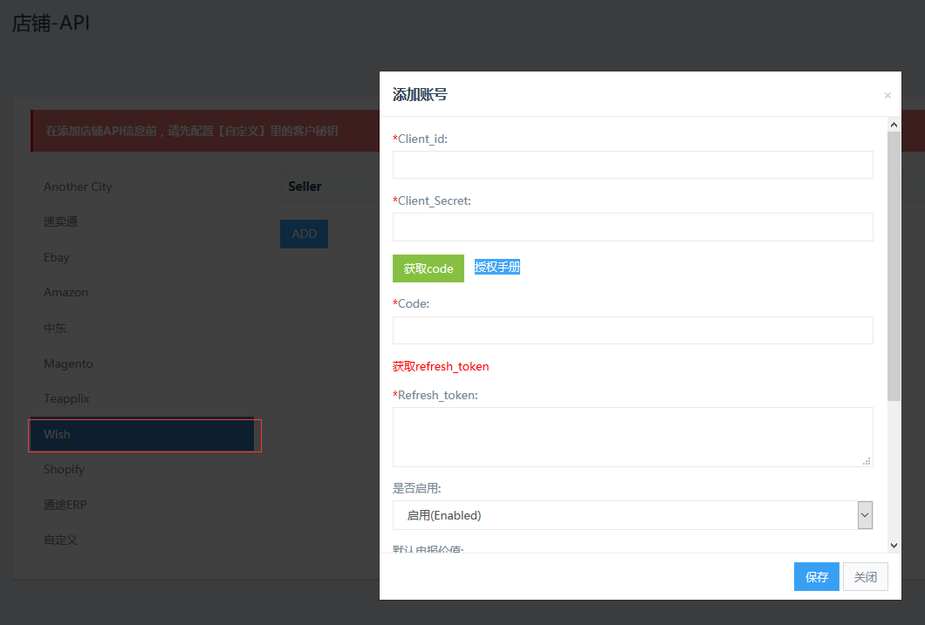Click the 关闭 button

[x=866, y=577]
